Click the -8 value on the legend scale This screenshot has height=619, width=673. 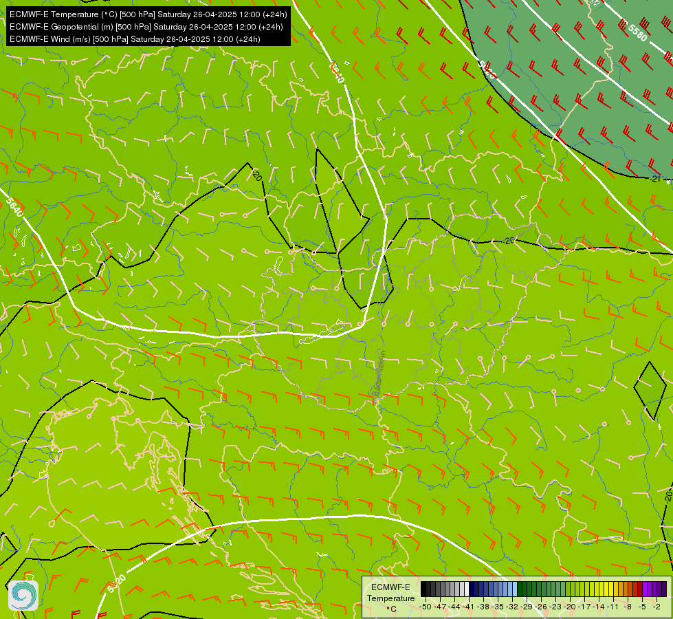(628, 607)
